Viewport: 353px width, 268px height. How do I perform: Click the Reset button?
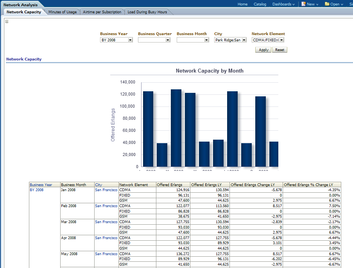pos(280,50)
